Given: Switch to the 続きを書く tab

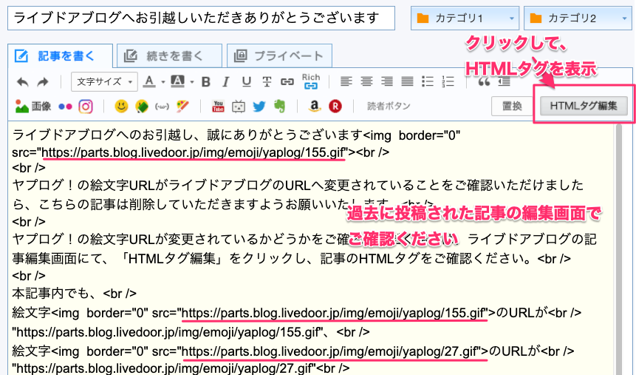Looking at the screenshot, I should pos(169,56).
